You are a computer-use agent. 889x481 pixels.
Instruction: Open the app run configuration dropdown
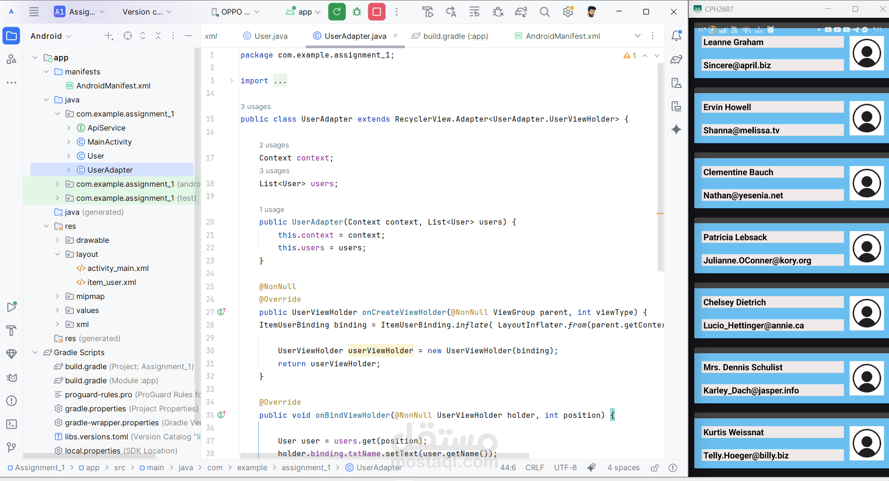coord(303,12)
